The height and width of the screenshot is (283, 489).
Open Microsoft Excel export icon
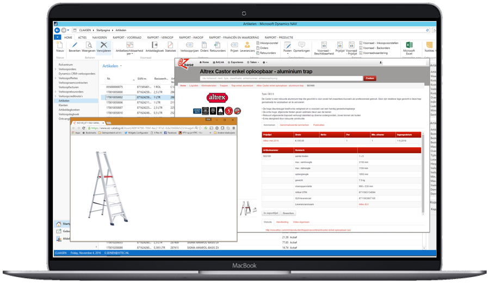[x=409, y=46]
